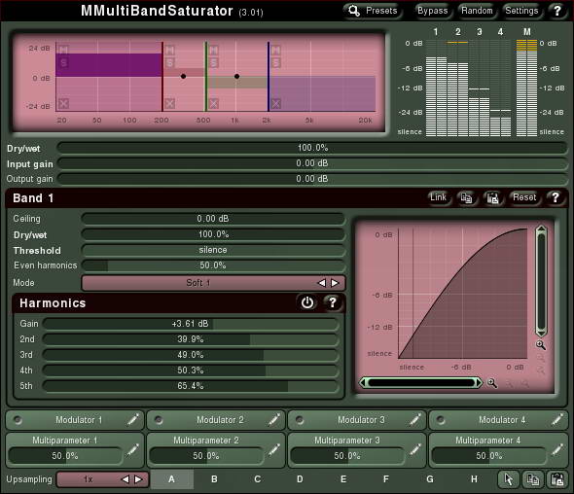Image resolution: width=574 pixels, height=494 pixels.
Task: Click the Even harmonics slider
Action: click(213, 265)
